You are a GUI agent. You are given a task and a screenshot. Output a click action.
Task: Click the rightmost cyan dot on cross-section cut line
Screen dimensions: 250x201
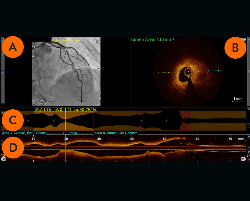pos(218,70)
